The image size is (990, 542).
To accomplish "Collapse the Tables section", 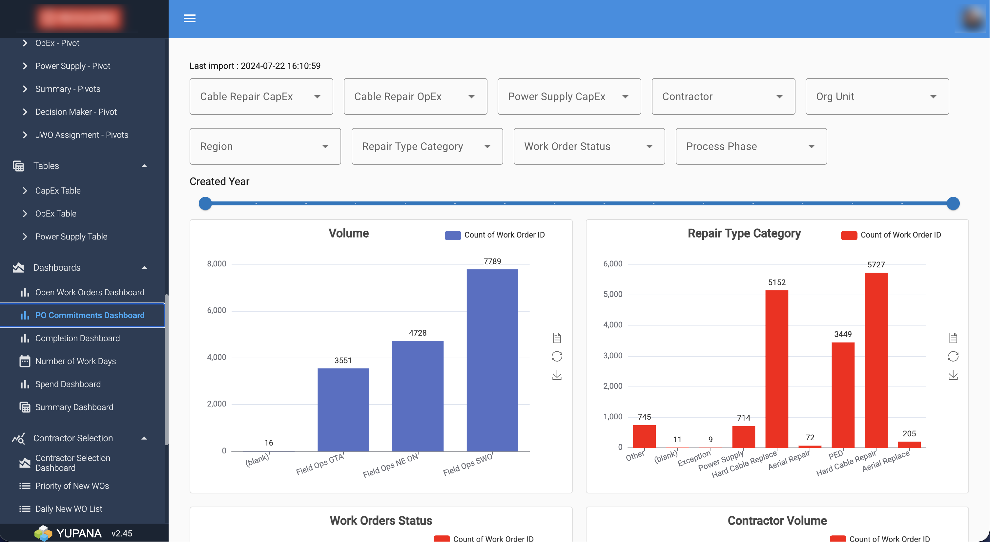I will (144, 166).
